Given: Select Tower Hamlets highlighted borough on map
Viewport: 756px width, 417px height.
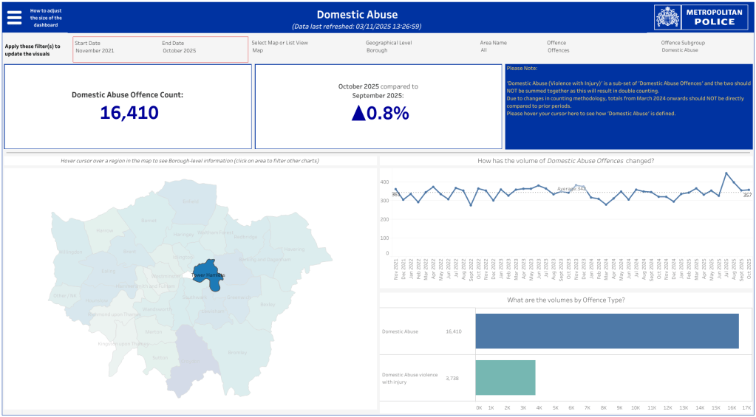Looking at the screenshot, I should [208, 275].
